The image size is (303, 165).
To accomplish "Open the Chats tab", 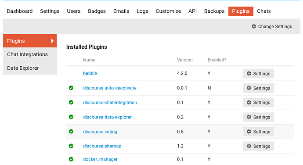I will click(x=264, y=11).
